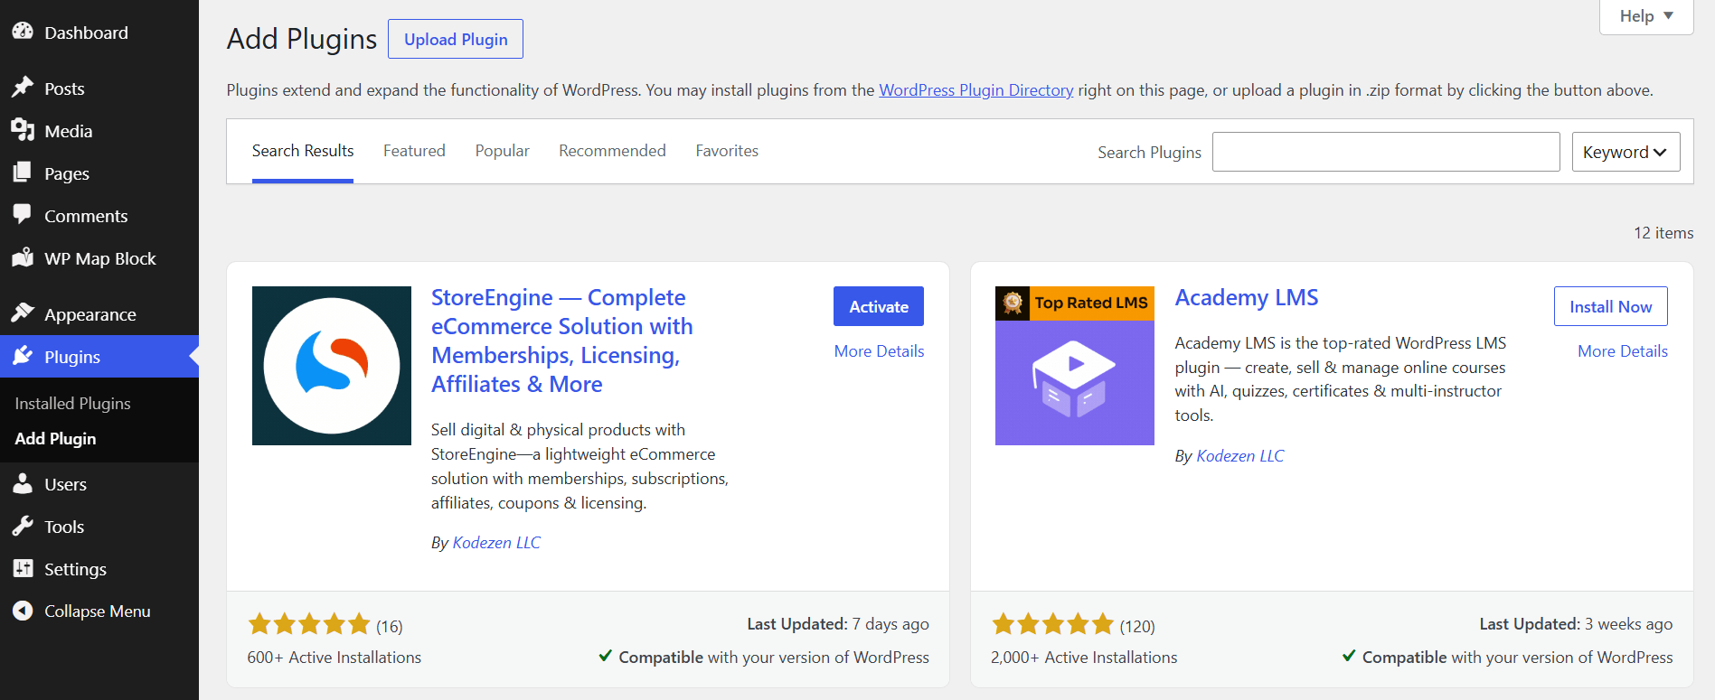Viewport: 1715px width, 700px height.
Task: Click the Collapse Menu arrow icon
Action: (x=23, y=611)
